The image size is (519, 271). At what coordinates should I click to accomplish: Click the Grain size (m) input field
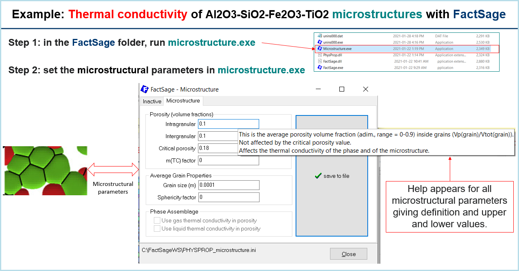click(228, 185)
